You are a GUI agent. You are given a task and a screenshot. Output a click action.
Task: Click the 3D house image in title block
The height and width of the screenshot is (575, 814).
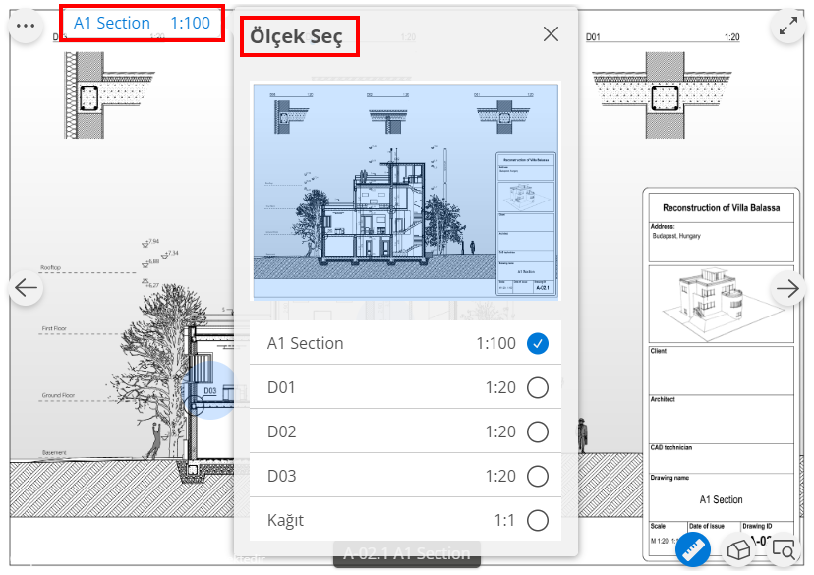721,304
